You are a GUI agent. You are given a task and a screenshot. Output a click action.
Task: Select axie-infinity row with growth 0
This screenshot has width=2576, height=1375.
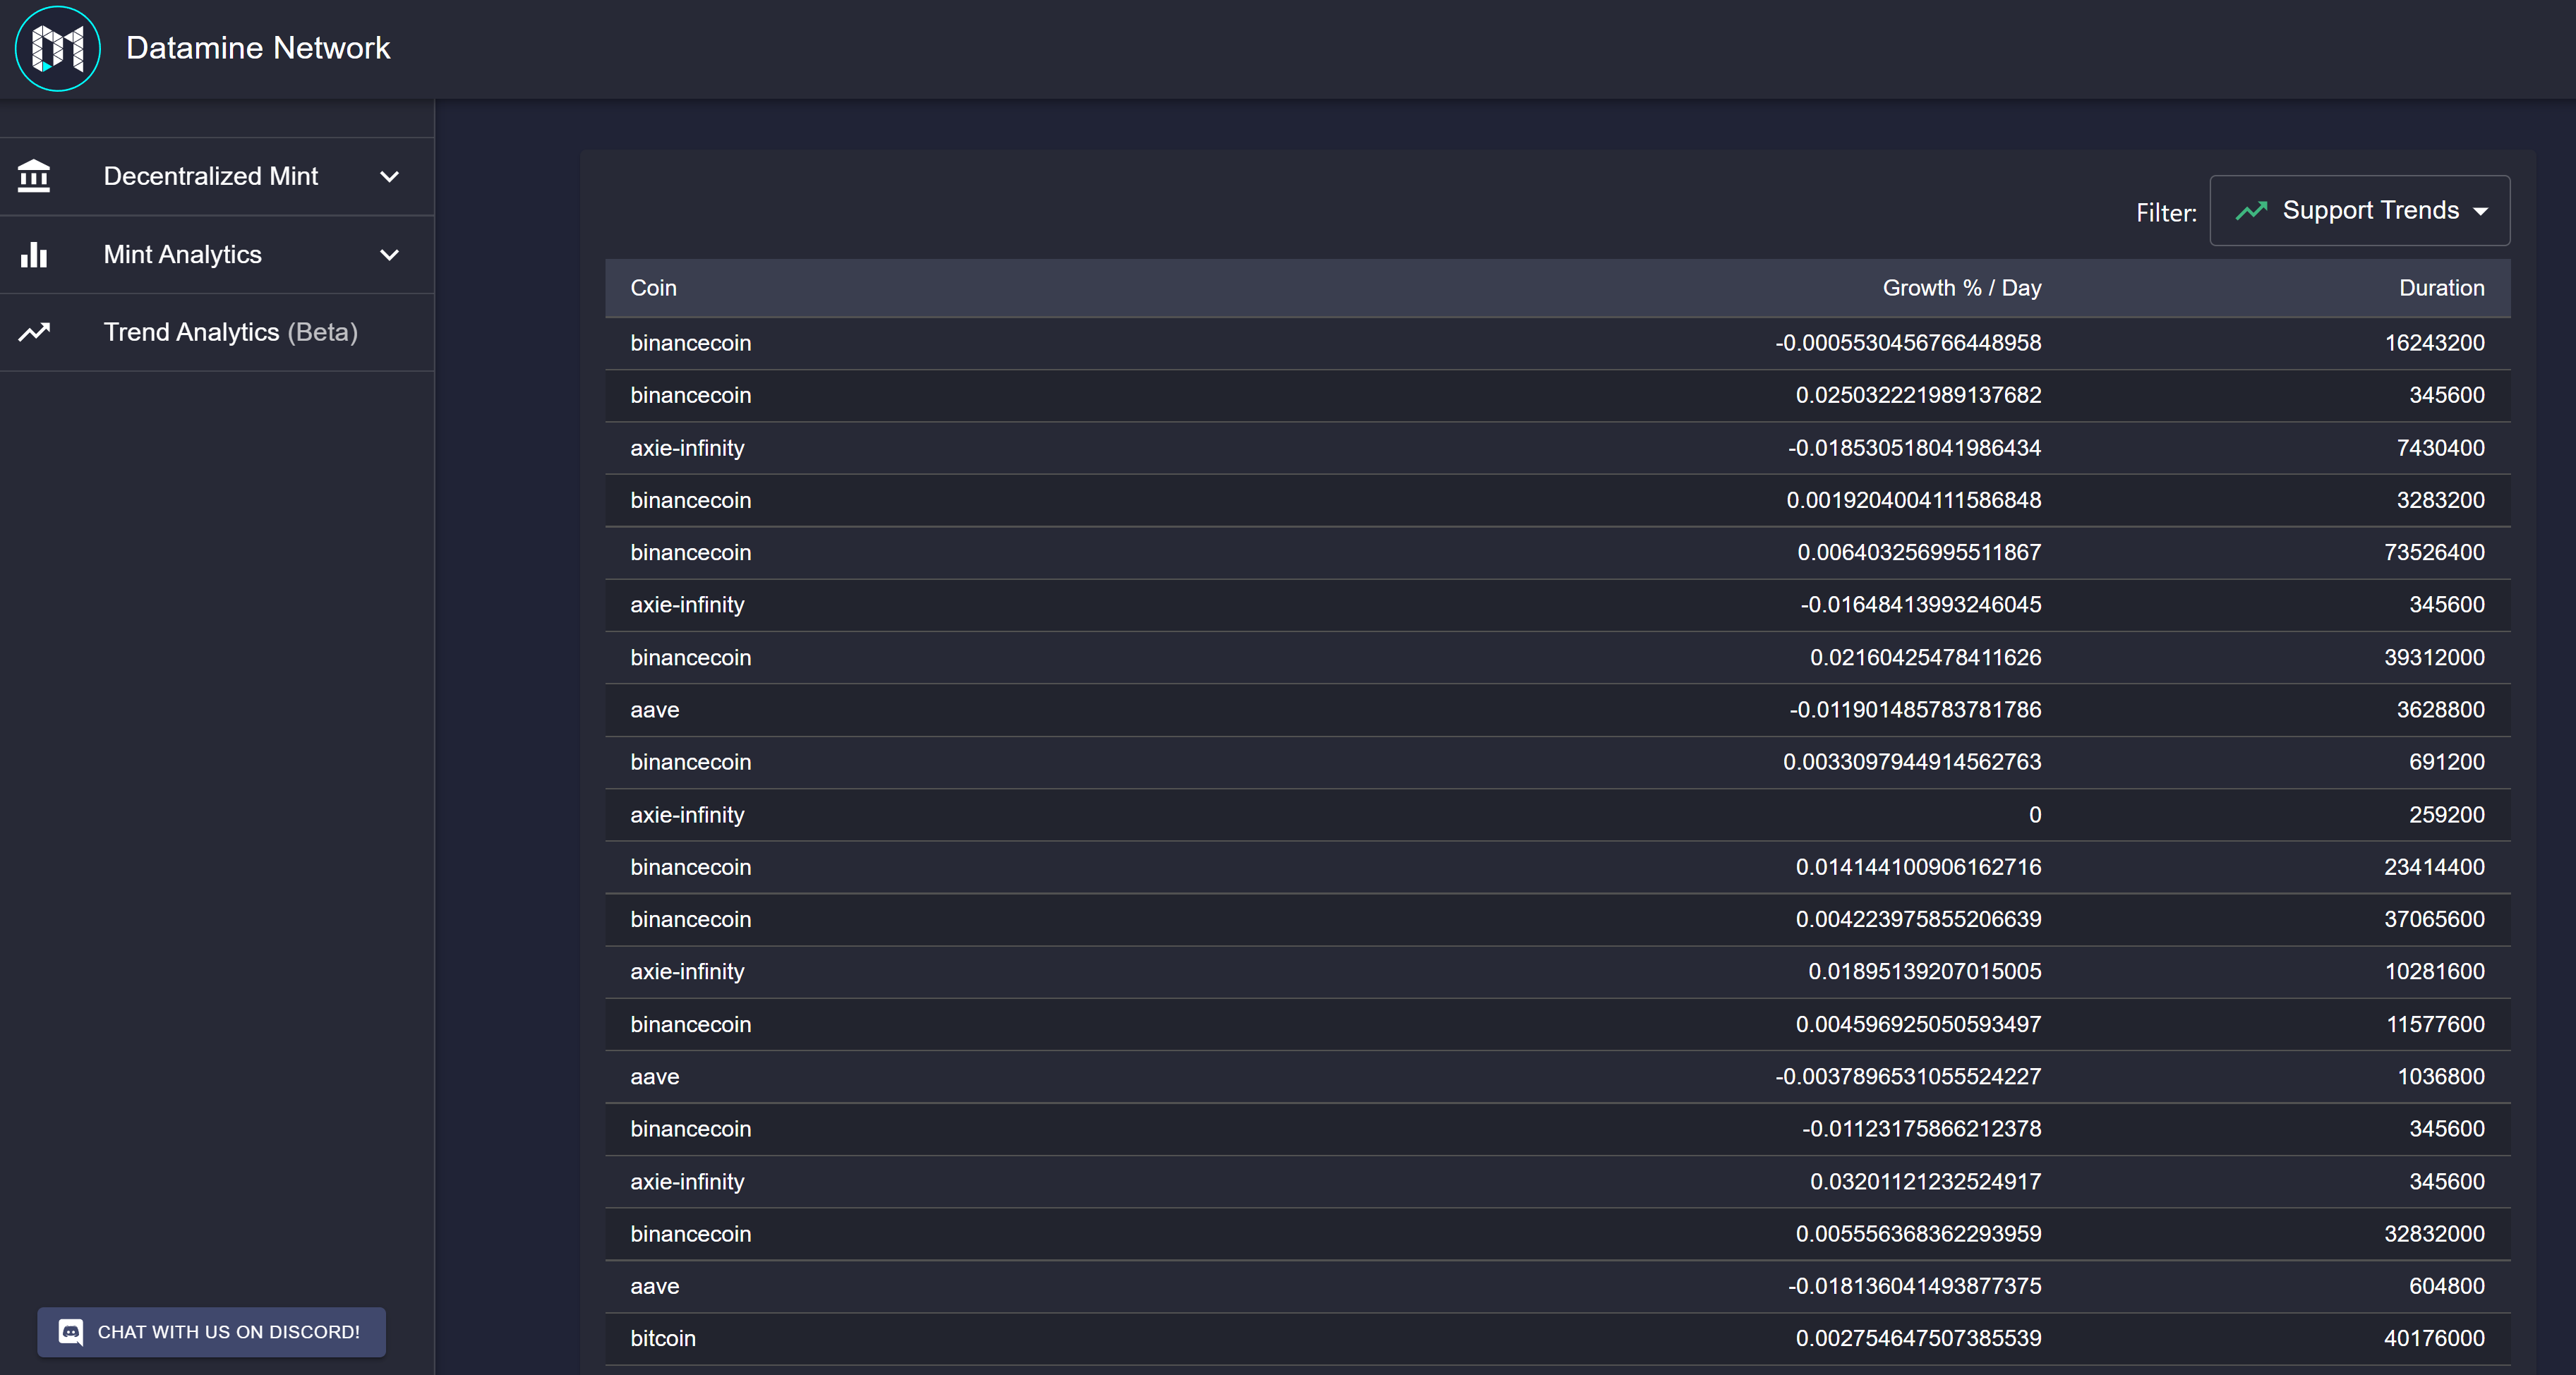pos(1557,814)
